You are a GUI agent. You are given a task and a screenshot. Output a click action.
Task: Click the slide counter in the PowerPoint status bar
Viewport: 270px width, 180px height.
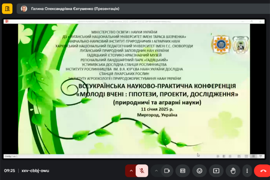(x=11, y=156)
